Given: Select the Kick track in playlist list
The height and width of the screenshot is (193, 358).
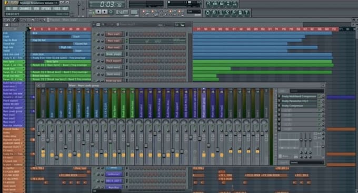Looking at the screenshot, I should [13, 33].
